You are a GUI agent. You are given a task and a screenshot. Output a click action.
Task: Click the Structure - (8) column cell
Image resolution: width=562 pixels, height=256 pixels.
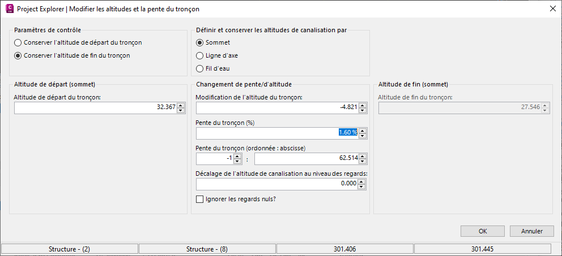click(x=207, y=249)
